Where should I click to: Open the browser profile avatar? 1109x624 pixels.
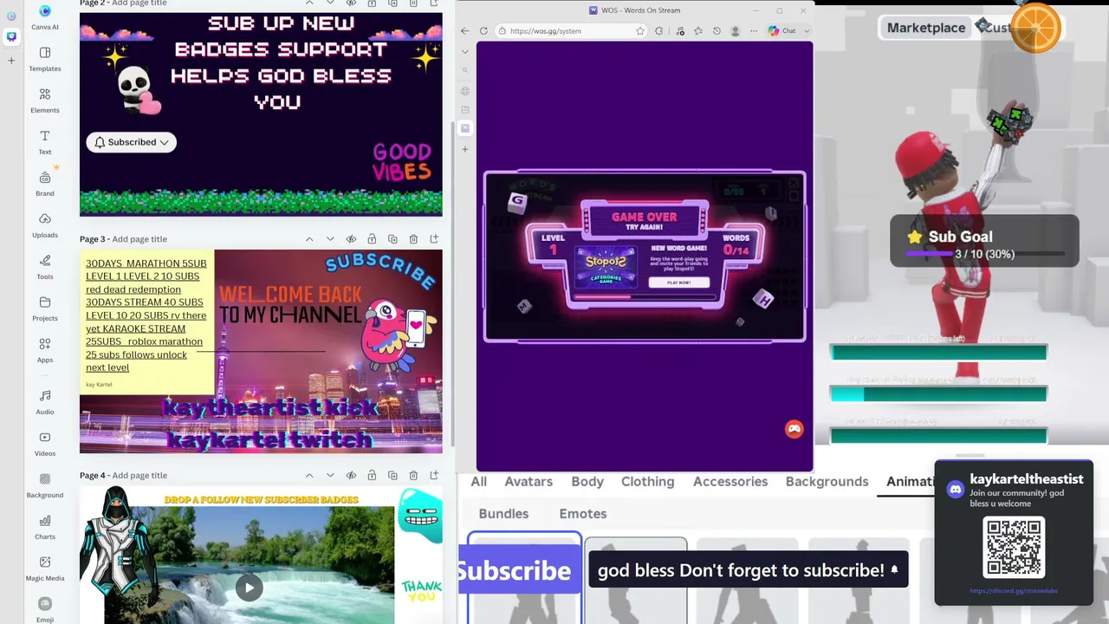tap(736, 31)
